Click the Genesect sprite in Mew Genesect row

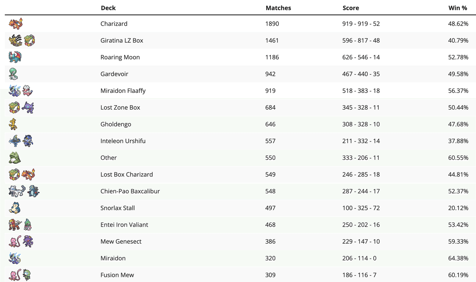[29, 242]
